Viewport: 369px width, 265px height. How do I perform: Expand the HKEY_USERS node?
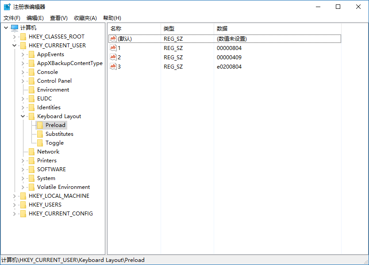tap(14, 205)
